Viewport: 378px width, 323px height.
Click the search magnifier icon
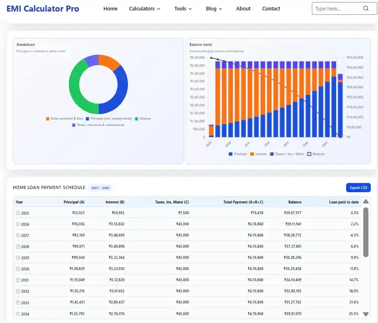(366, 8)
